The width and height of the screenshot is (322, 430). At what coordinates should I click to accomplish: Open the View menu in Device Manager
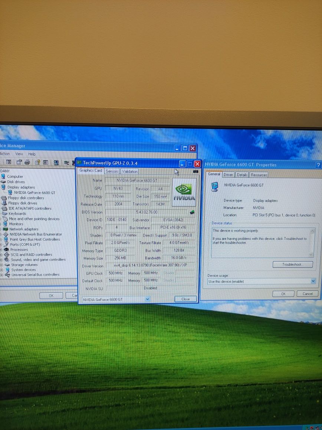point(19,154)
